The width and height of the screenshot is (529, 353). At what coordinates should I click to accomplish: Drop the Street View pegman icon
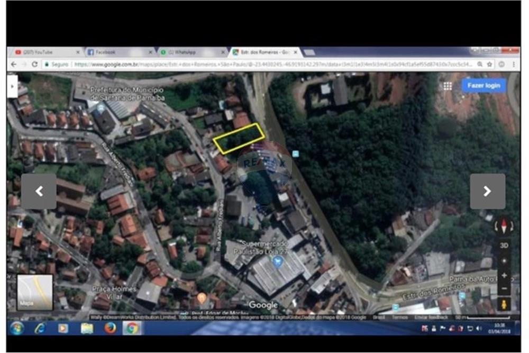504,304
